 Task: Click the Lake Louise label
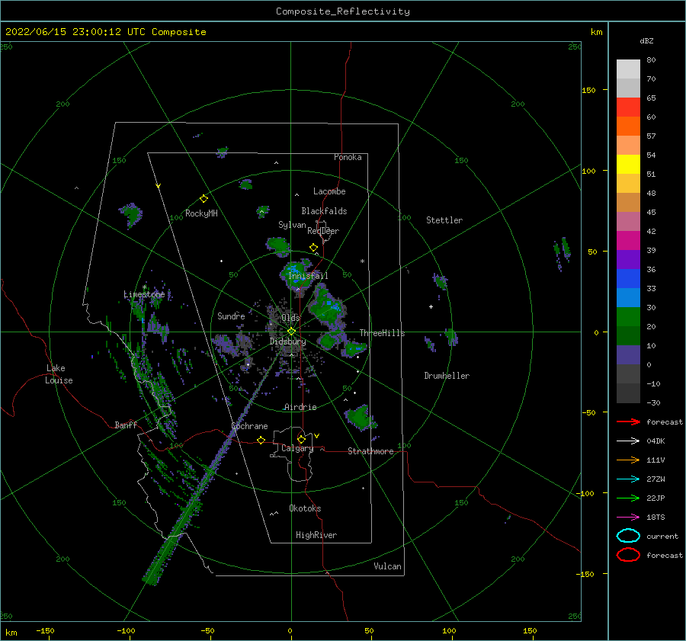(59, 374)
